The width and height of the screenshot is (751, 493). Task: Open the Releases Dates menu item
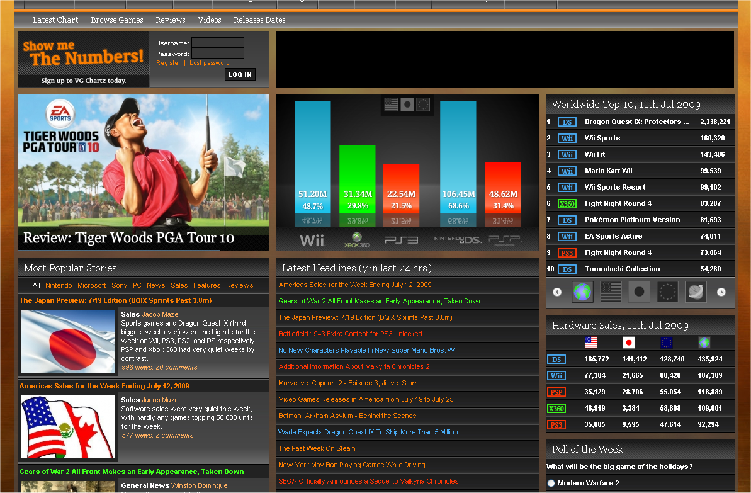click(259, 20)
